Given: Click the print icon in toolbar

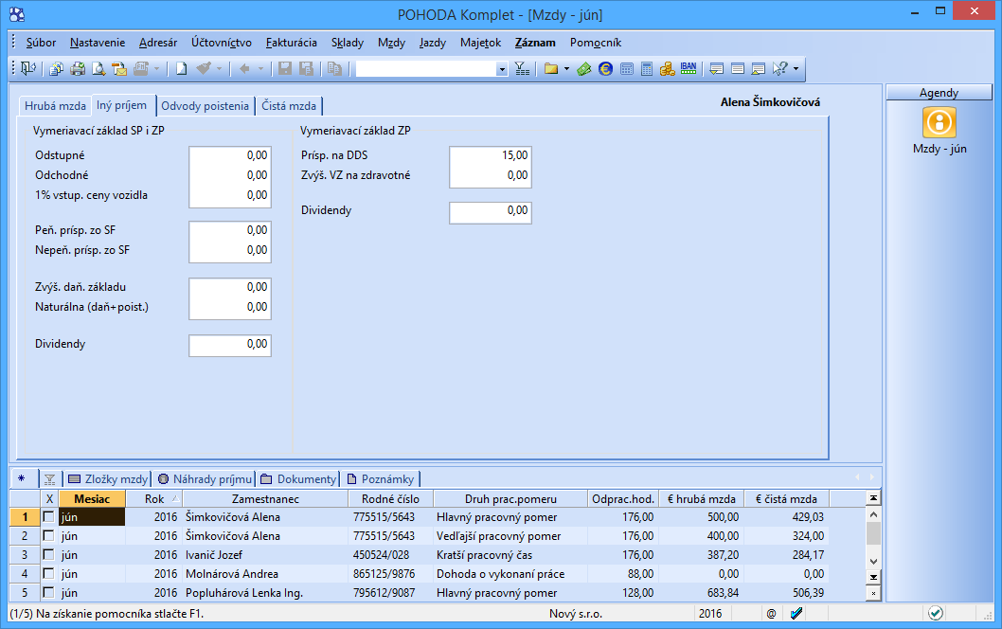Looking at the screenshot, I should (78, 69).
